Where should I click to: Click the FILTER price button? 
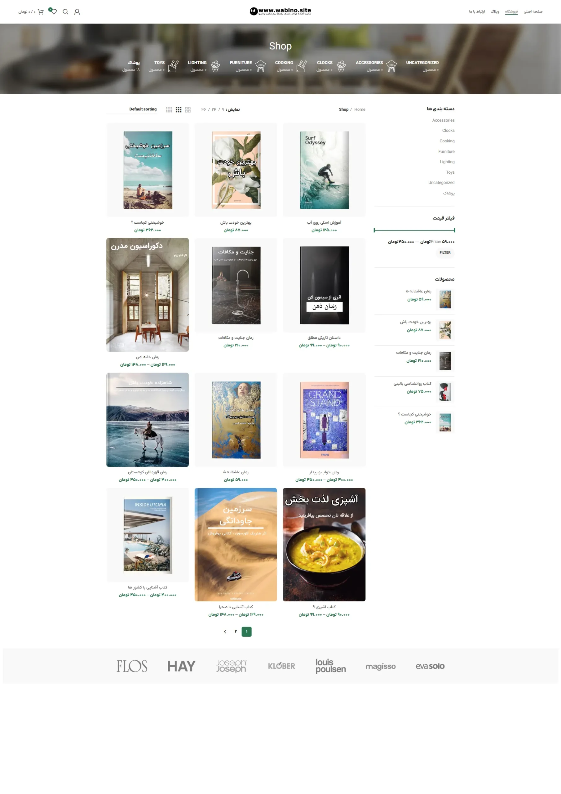coord(445,252)
